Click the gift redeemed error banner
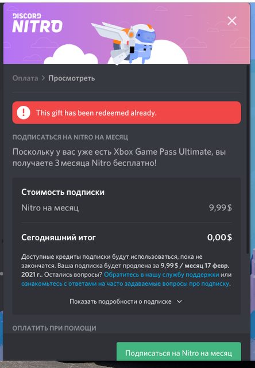 tap(126, 113)
